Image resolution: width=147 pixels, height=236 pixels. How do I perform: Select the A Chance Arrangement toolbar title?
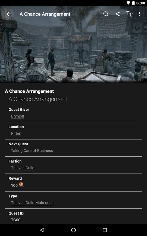pos(45,14)
